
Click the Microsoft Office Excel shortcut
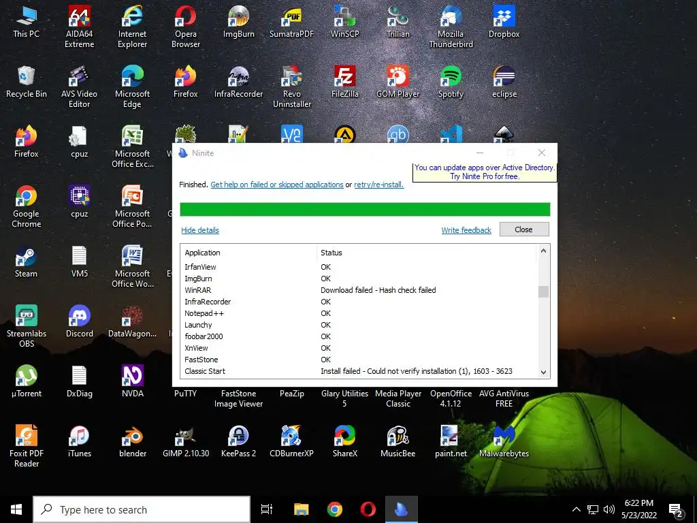coord(132,147)
